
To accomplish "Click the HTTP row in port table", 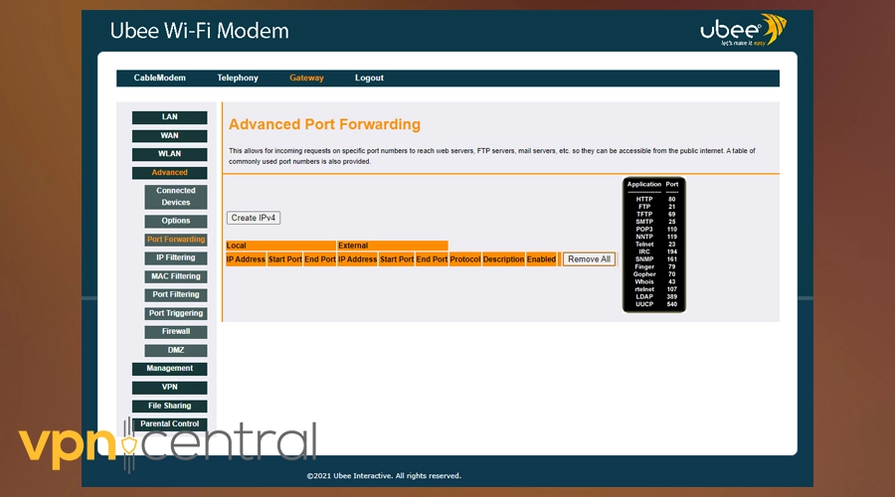I will 654,199.
